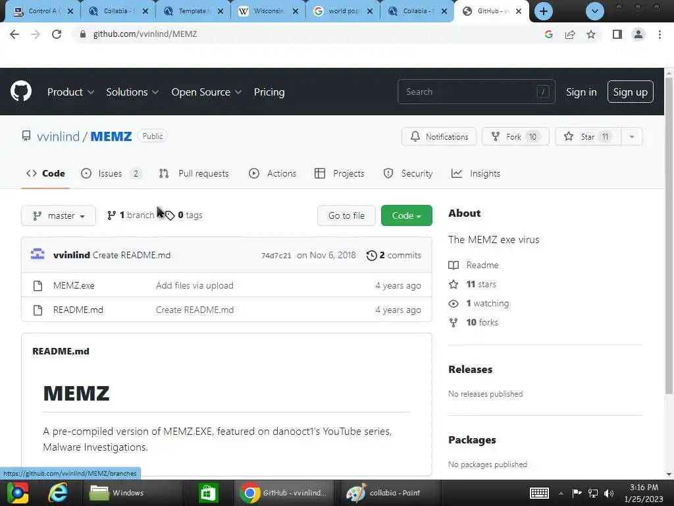Click the vvinlind avatar in commit row
This screenshot has height=506, width=674.
point(38,255)
